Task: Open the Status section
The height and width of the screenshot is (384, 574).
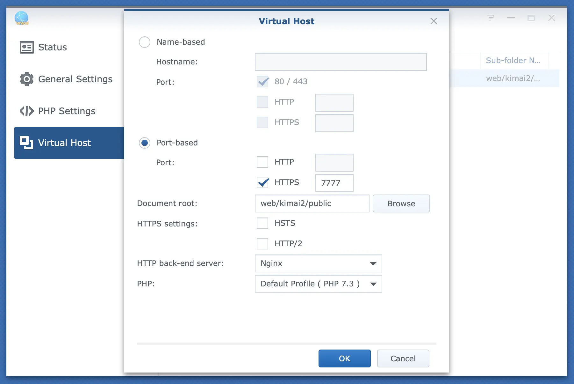Action: tap(69, 47)
